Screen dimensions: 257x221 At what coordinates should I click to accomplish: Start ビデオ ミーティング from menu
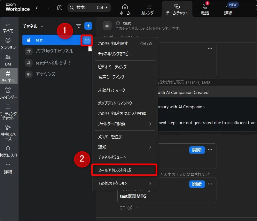[125, 67]
